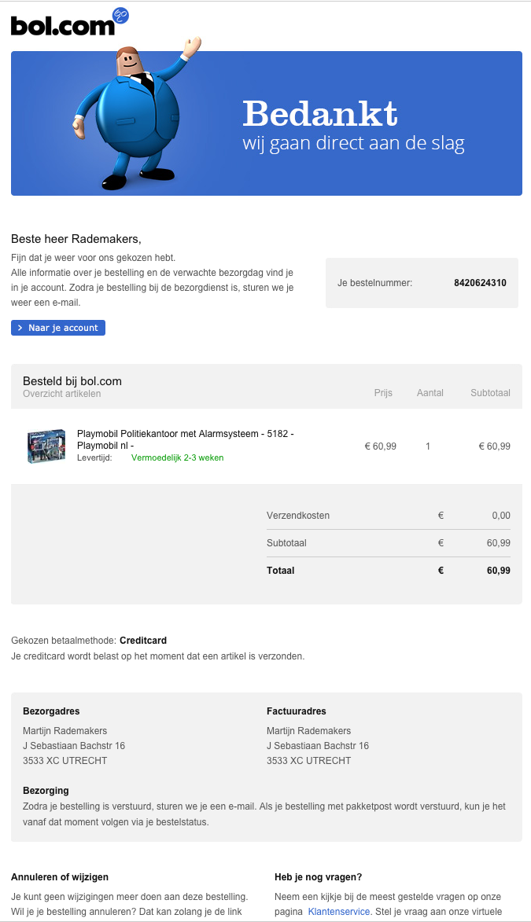Open the Naar je account button
531x922 pixels.
pyautogui.click(x=58, y=328)
